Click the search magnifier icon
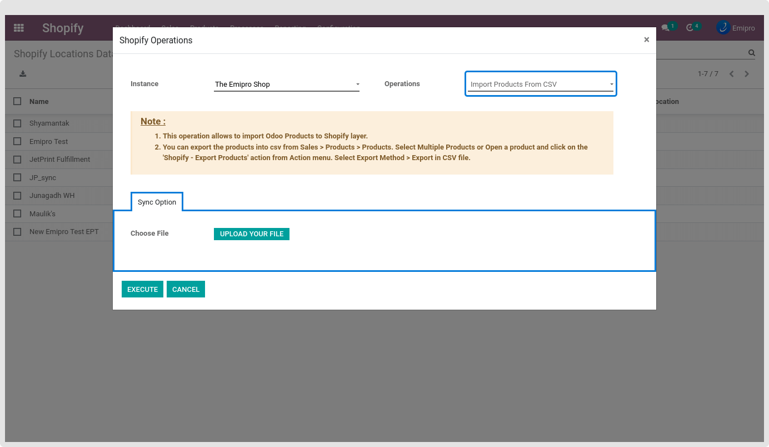Viewport: 769px width, 447px height. [x=751, y=53]
